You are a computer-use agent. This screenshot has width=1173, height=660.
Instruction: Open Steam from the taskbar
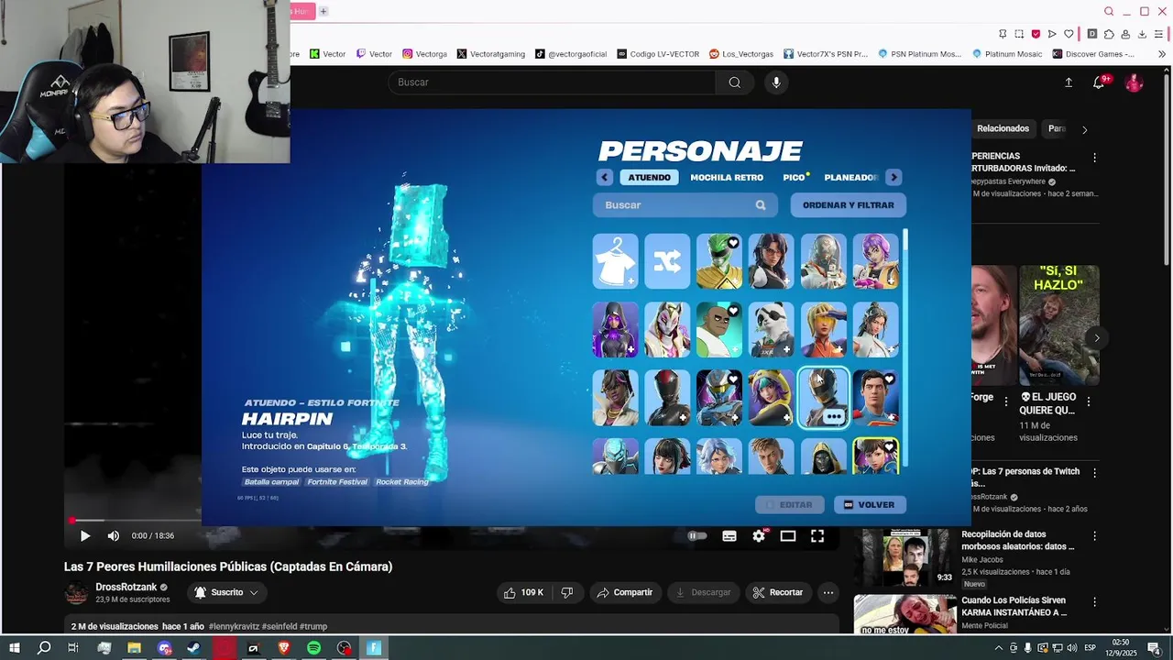point(193,648)
